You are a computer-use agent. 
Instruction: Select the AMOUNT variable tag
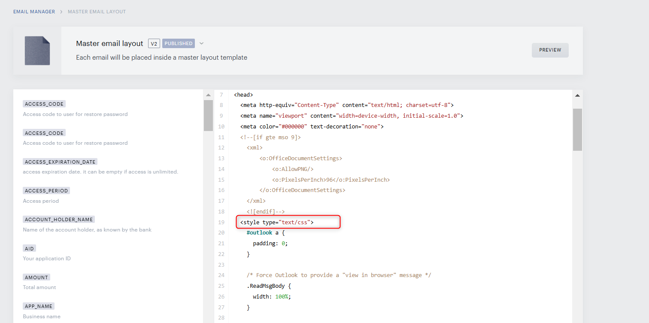[36, 277]
